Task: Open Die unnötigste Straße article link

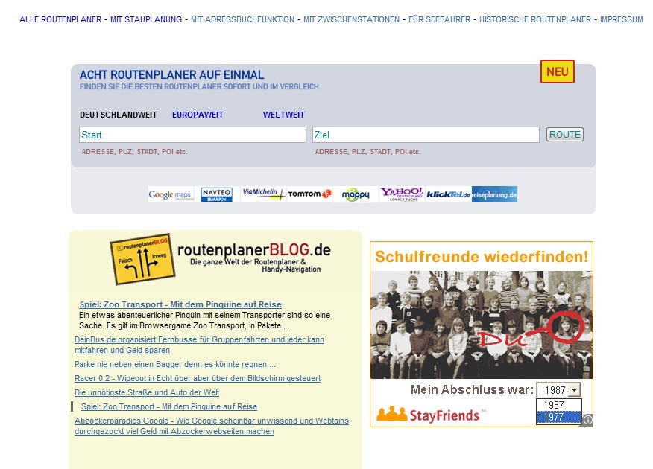Action: [147, 392]
